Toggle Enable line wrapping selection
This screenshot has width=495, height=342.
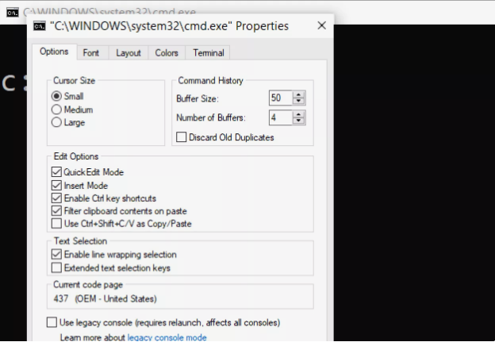point(56,254)
